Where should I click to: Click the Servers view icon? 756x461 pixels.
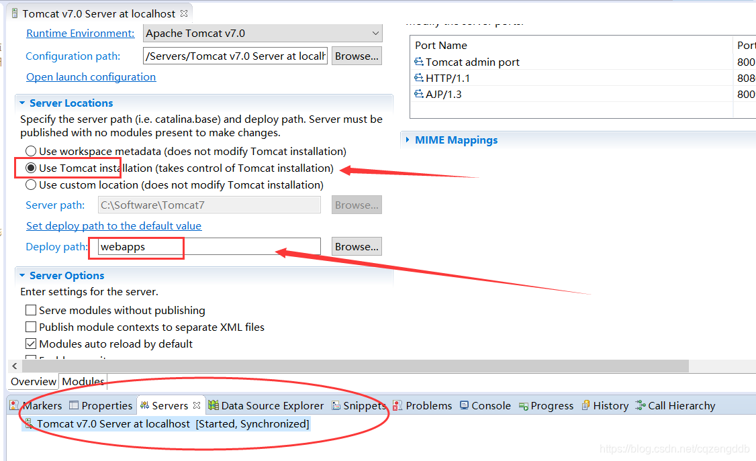tap(144, 405)
